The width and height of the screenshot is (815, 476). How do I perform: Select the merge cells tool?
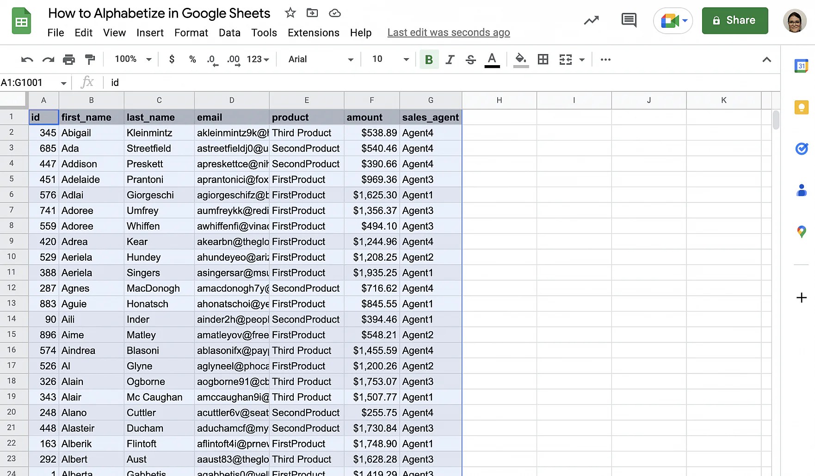coord(565,59)
